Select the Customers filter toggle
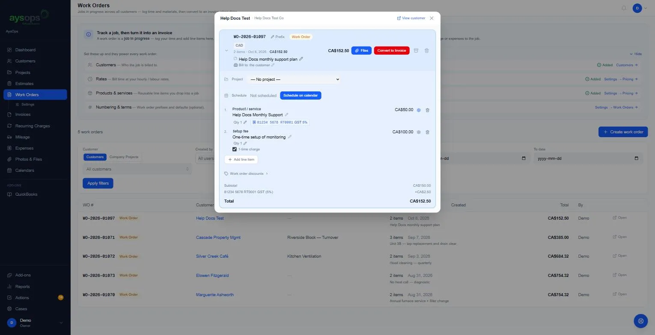 pyautogui.click(x=95, y=157)
